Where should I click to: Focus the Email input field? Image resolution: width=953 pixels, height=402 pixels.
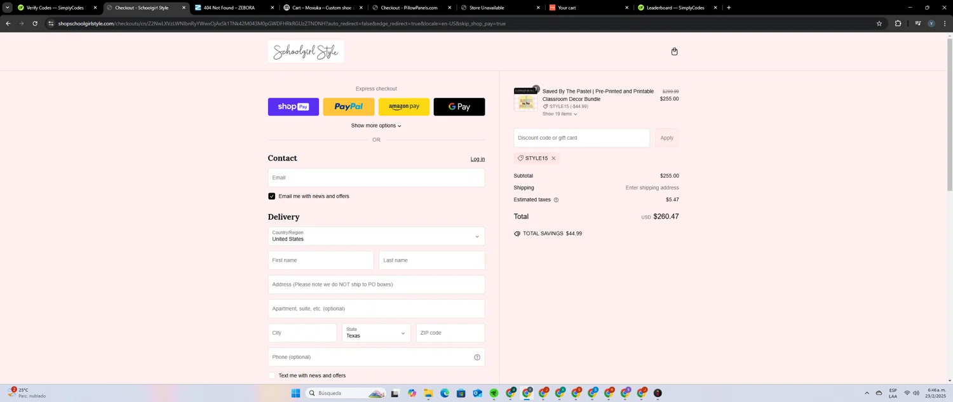tap(376, 178)
